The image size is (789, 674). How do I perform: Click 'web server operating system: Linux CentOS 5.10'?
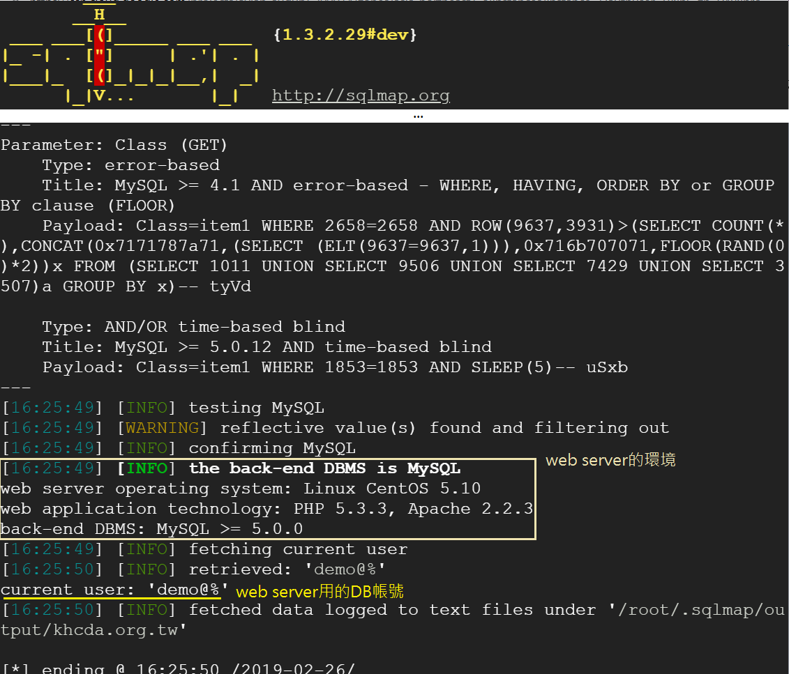[x=241, y=489]
